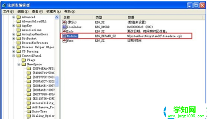Screen dimensions: 208x120
Task: Click the AppKey folder icon
Action: point(19,26)
